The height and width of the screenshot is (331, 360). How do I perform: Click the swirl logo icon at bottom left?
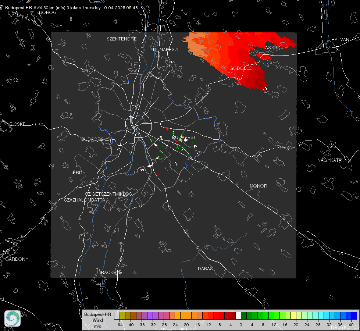click(x=13, y=318)
